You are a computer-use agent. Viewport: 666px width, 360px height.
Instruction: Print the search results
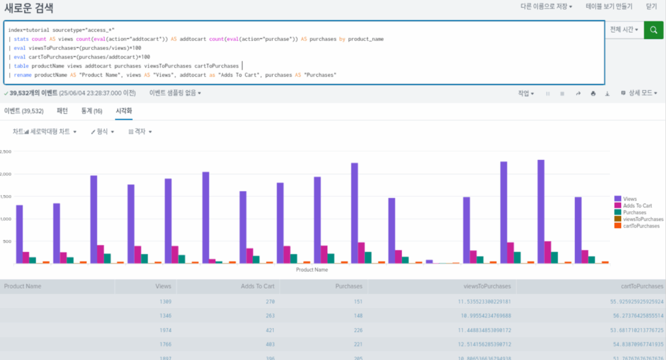coord(593,94)
